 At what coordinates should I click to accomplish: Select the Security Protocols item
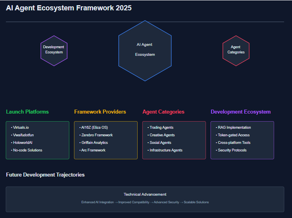click(231, 150)
